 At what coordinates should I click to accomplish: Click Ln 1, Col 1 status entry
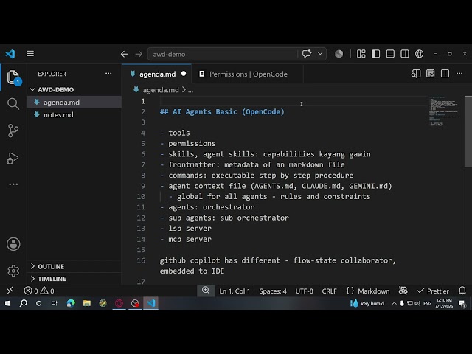pyautogui.click(x=235, y=291)
